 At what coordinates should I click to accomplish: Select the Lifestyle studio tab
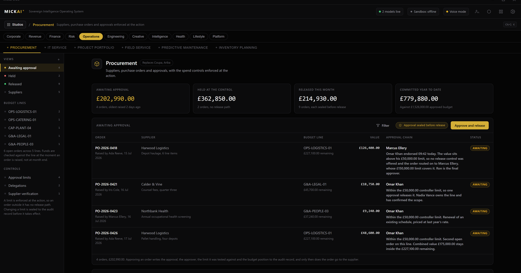click(x=199, y=36)
